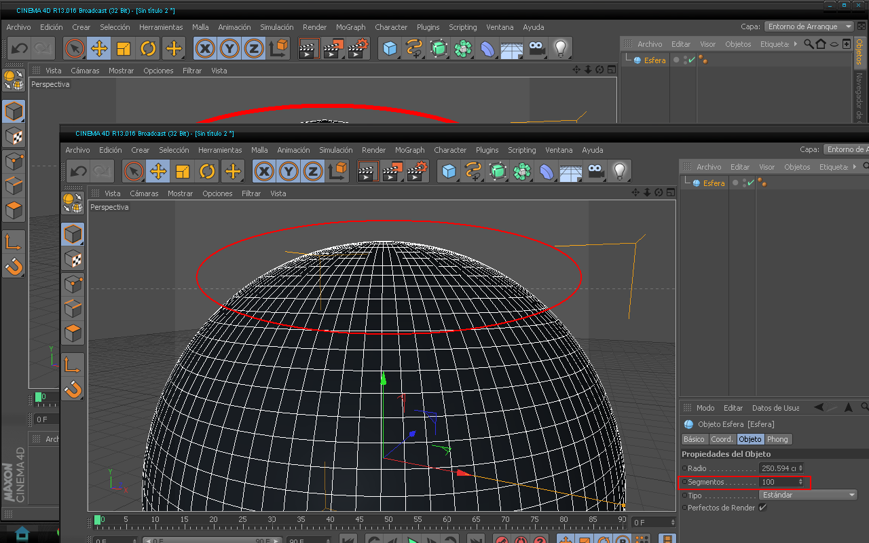This screenshot has width=869, height=543.
Task: Enable Axis mode in front window palette
Action: coord(73,364)
